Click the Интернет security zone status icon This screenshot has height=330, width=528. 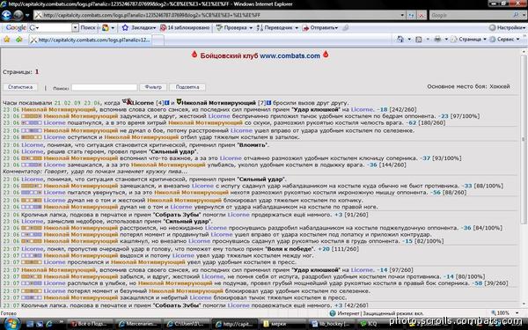[x=333, y=313]
